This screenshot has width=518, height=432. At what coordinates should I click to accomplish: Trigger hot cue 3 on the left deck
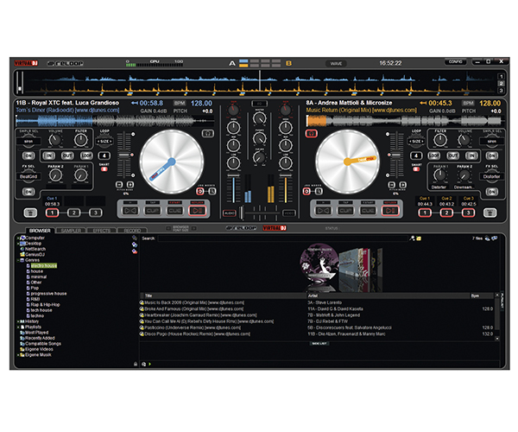click(96, 213)
